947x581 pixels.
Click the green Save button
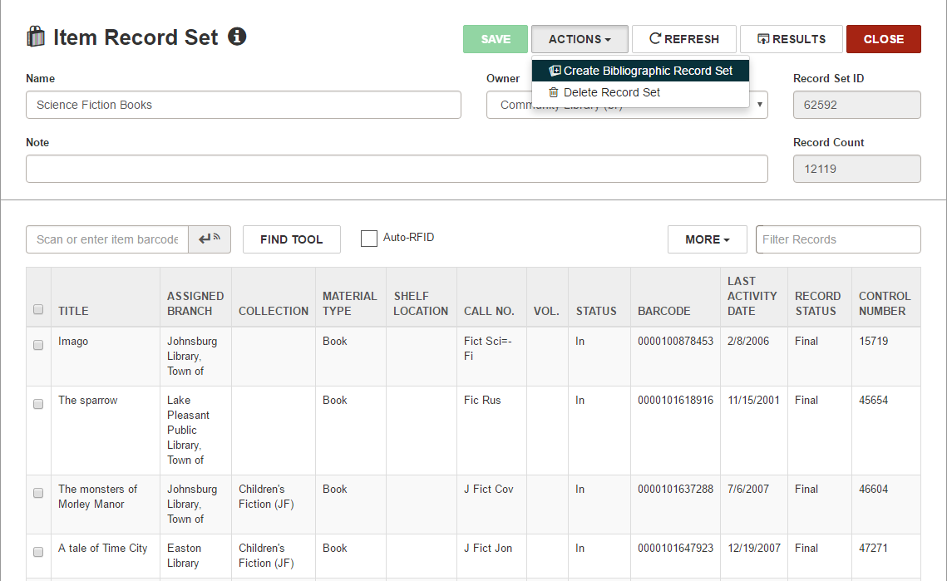pos(496,39)
